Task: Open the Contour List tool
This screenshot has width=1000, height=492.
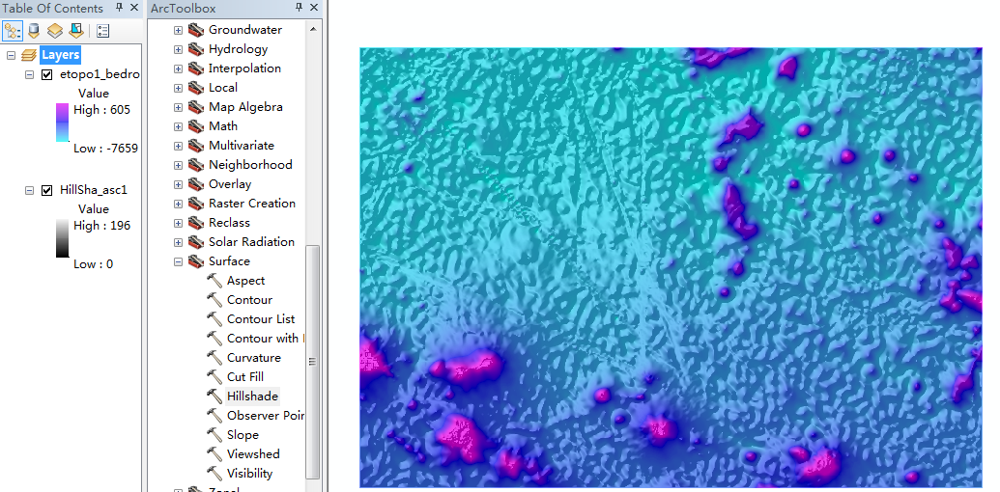Action: (261, 319)
